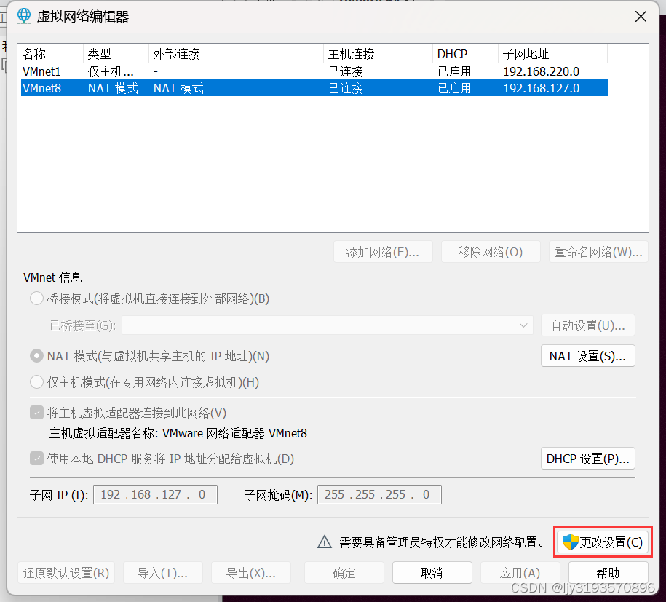Viewport: 666px width, 602px height.
Task: Select the 桥接模式 radio button
Action: coord(36,298)
